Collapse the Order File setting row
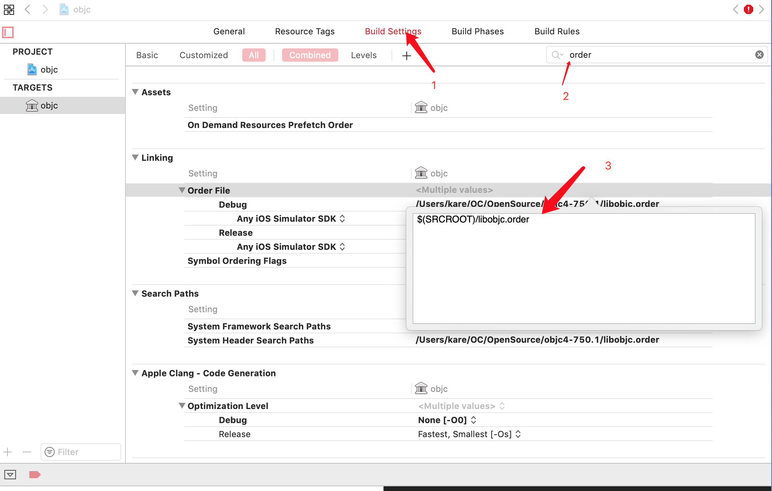772x491 pixels. [182, 190]
